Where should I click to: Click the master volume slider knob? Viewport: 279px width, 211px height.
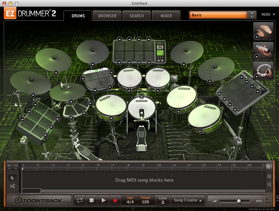(239, 201)
